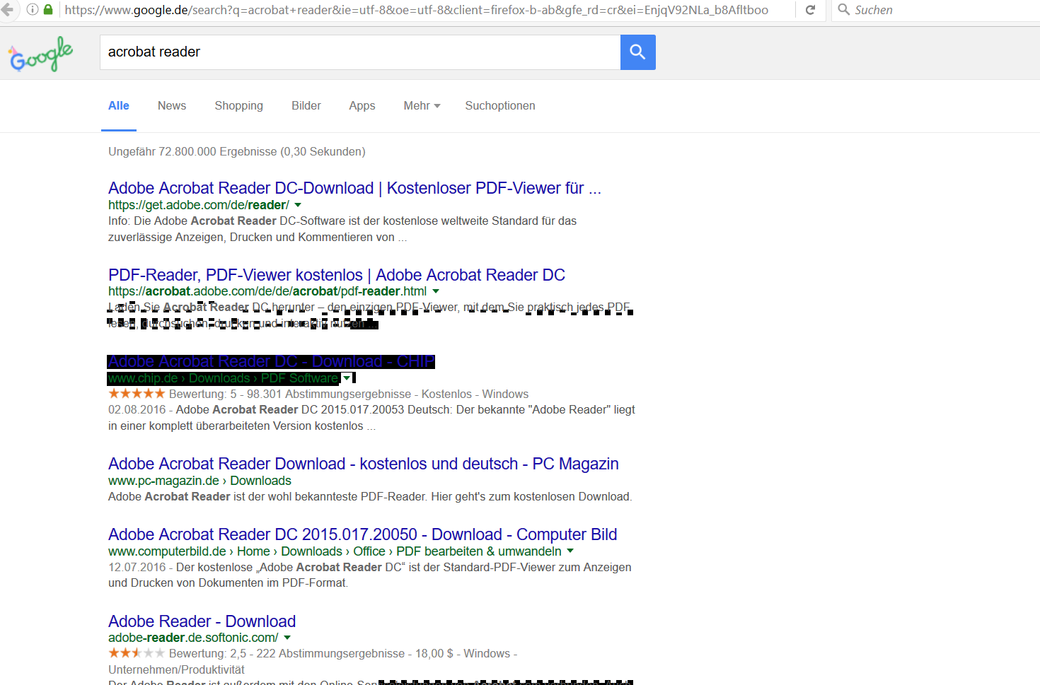Click the www.pc-magazin.de › Downloads breadcrumb
Viewport: 1040px width, 685px height.
coord(200,481)
